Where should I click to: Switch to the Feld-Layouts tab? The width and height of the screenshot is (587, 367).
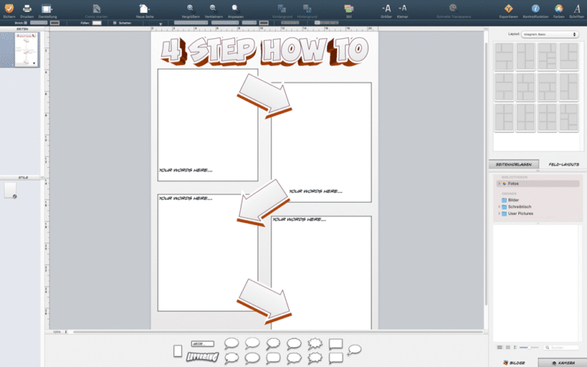(564, 164)
